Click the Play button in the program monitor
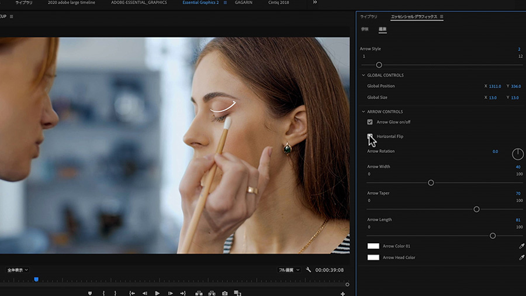 point(157,293)
